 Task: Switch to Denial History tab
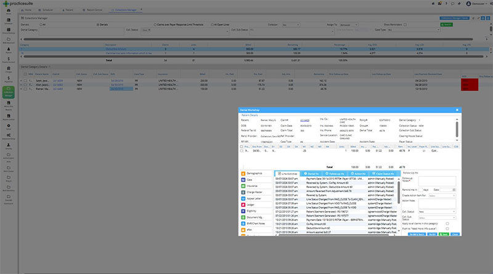tap(311, 174)
